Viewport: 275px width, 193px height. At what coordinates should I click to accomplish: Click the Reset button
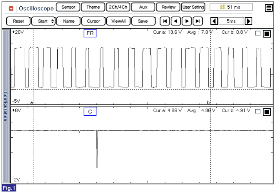tap(18, 21)
